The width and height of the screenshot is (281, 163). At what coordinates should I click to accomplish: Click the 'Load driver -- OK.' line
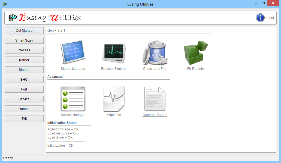(61, 137)
